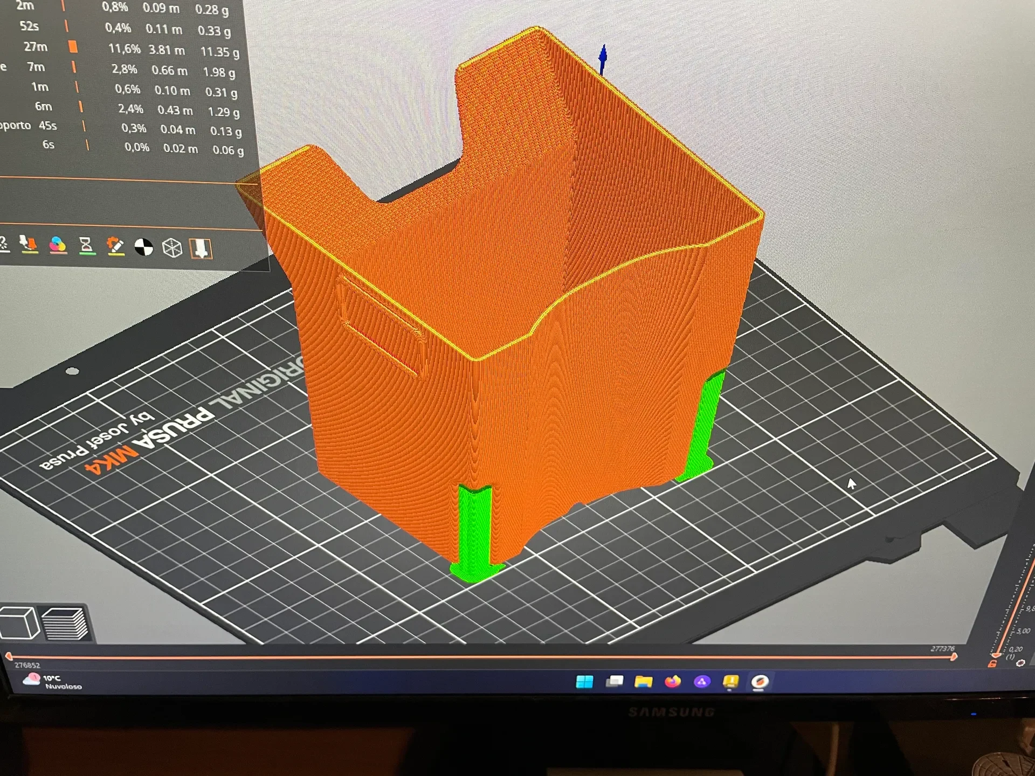Select the "11.35 g" filament weight
The image size is (1035, 776).
tap(220, 52)
